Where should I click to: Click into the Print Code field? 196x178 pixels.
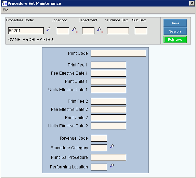pyautogui.click(x=118, y=53)
